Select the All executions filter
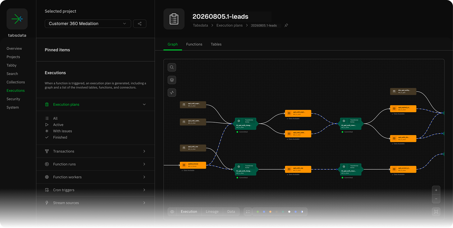 [x=55, y=118]
